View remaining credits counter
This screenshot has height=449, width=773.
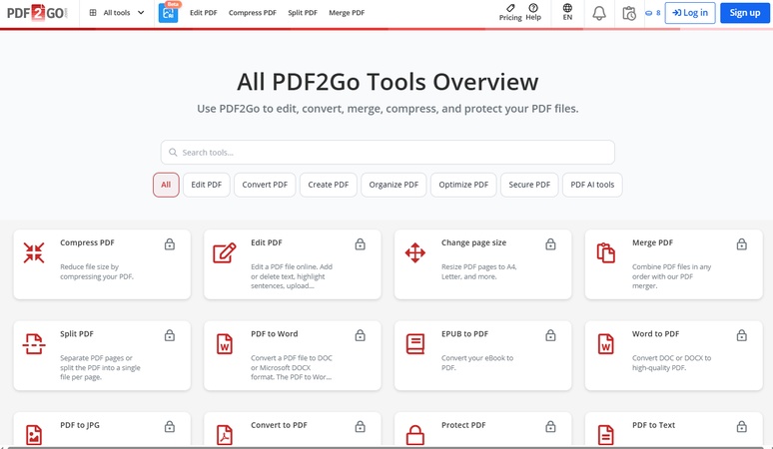tap(653, 13)
